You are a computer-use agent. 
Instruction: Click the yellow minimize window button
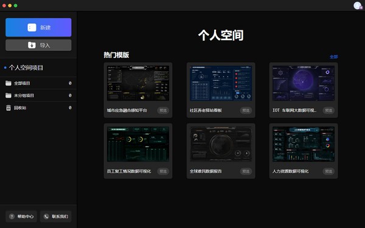(x=10, y=5)
